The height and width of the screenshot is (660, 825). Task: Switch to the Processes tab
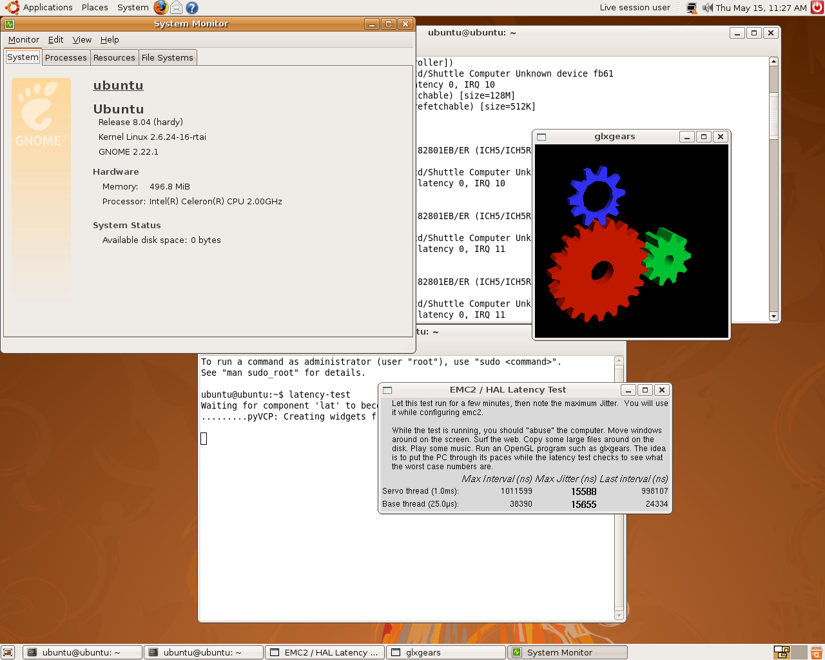click(x=66, y=57)
